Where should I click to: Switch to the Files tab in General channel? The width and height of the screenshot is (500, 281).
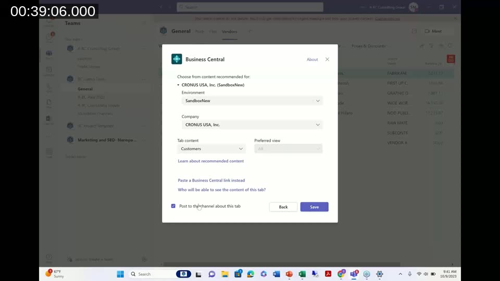(213, 32)
